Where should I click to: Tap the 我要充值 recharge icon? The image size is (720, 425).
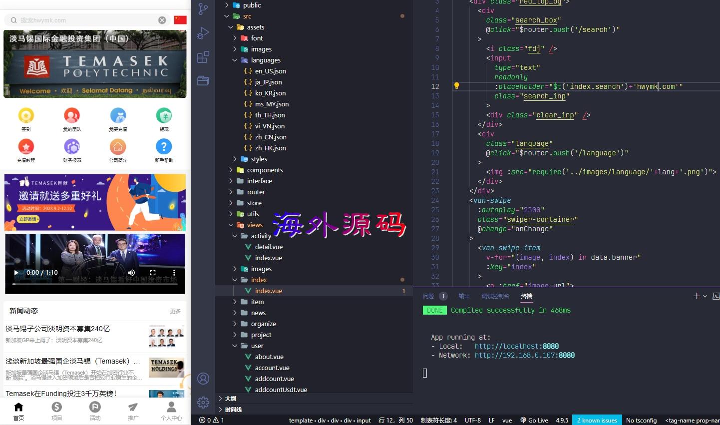click(x=118, y=116)
